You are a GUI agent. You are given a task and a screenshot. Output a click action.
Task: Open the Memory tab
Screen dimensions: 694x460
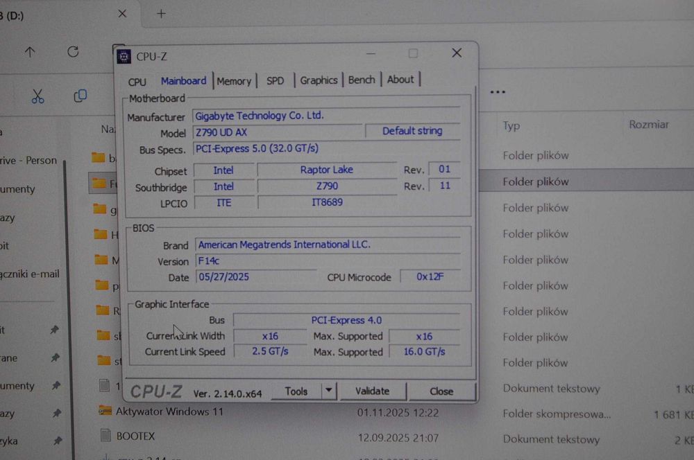pyautogui.click(x=234, y=81)
